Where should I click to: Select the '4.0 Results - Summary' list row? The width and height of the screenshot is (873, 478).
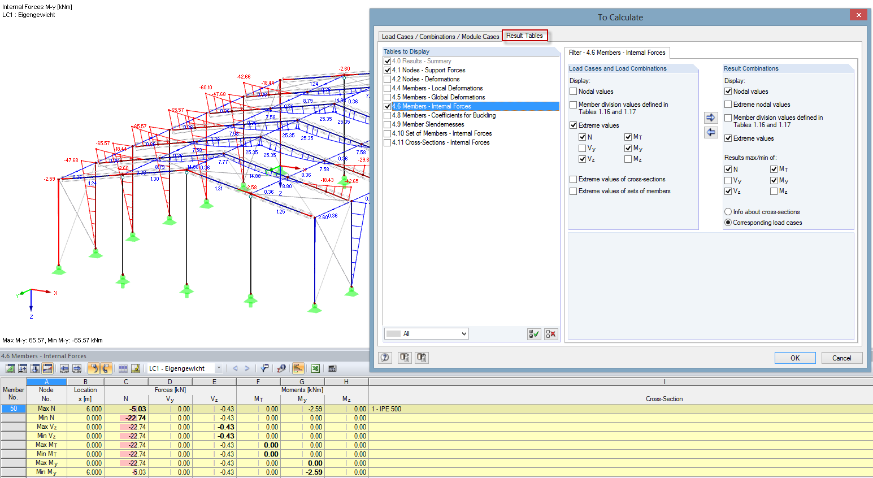[471, 61]
